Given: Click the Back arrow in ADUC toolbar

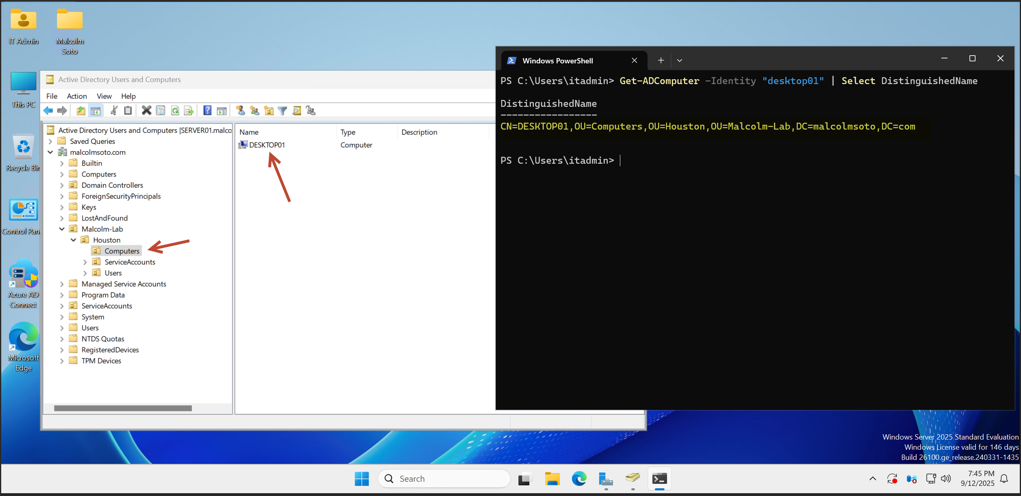Looking at the screenshot, I should pyautogui.click(x=48, y=110).
